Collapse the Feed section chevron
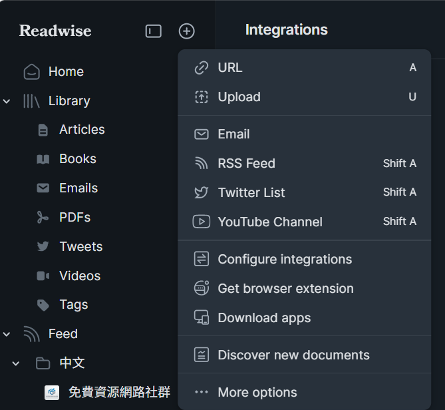 coord(7,334)
